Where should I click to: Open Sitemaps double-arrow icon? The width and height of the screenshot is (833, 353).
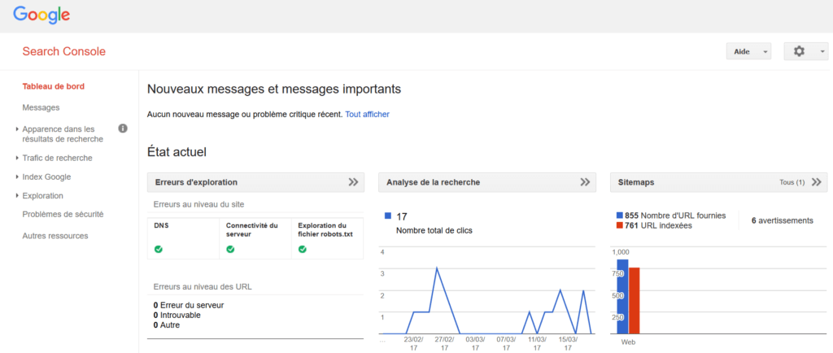click(x=817, y=182)
